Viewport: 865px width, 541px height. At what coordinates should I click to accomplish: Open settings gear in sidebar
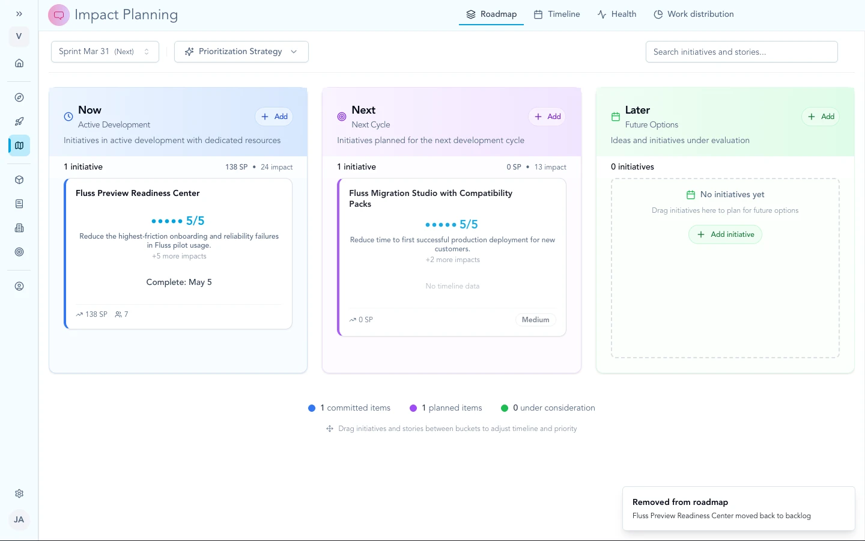19,494
